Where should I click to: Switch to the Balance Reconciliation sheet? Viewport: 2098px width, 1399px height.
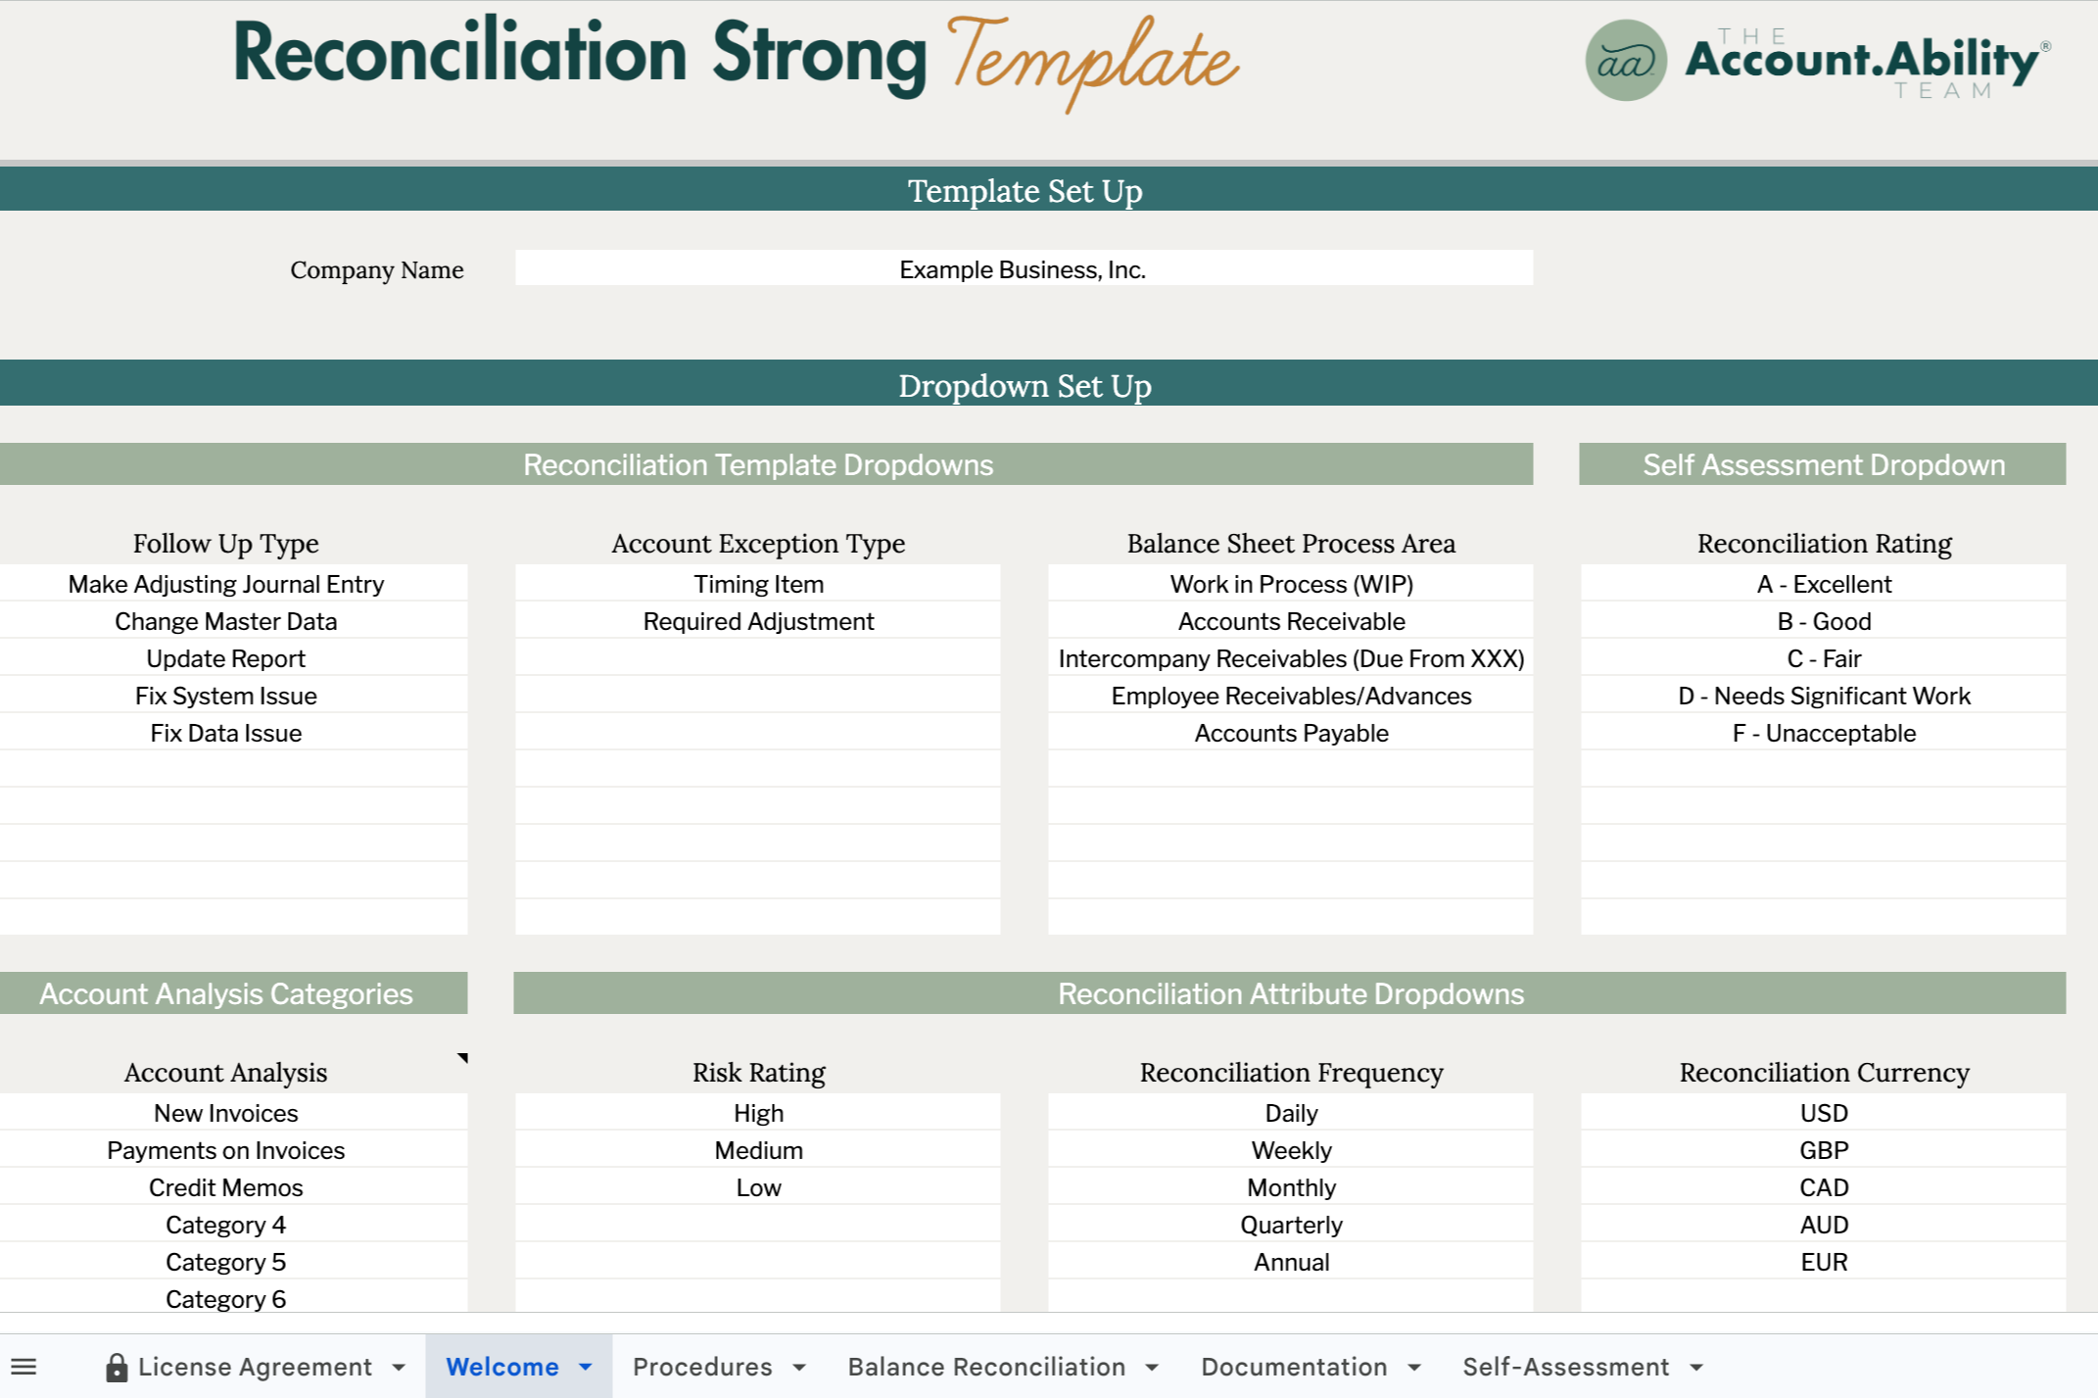(986, 1367)
